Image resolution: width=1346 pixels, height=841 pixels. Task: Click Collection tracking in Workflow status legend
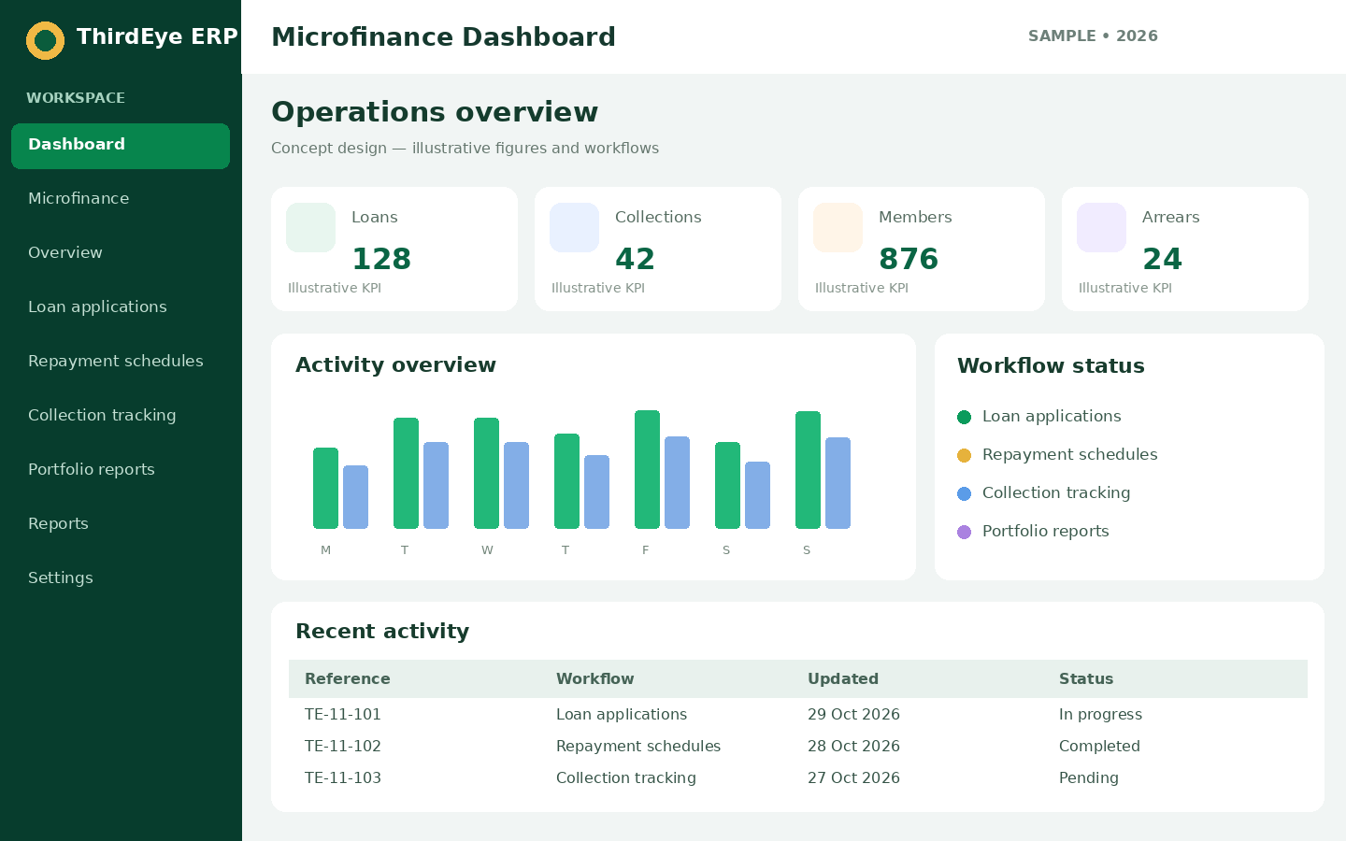coord(1056,493)
